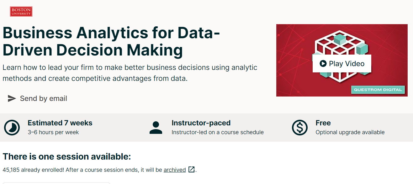
Task: Click the clock icon beside Estimated 7 weeks
Action: click(x=12, y=127)
